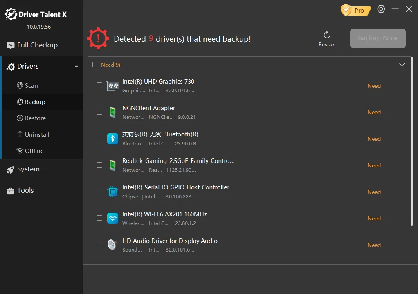Click Need status for Serial IO GPIO Host Controller

click(374, 192)
